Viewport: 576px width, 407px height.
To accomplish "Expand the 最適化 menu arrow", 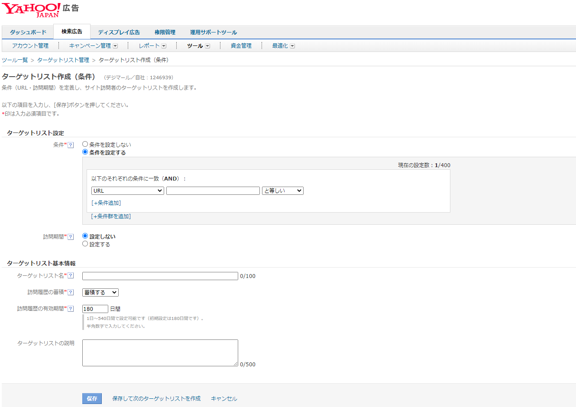I will click(x=292, y=46).
